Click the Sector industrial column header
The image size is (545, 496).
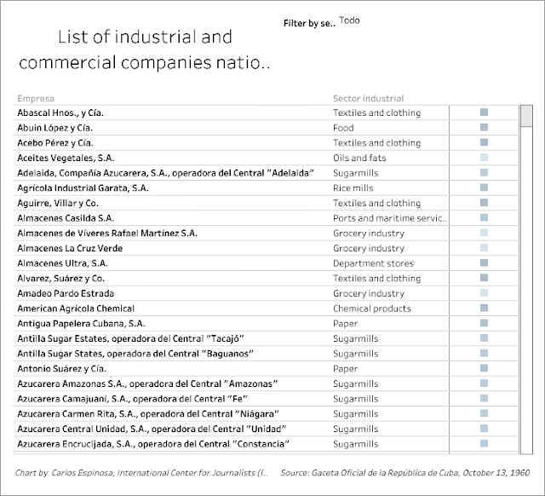368,99
